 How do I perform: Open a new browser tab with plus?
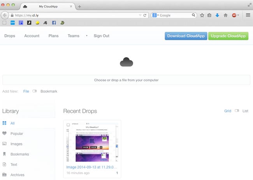pyautogui.click(x=79, y=7)
